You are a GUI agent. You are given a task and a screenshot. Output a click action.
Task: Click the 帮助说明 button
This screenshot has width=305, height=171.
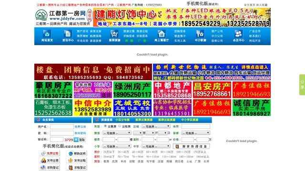76,153
